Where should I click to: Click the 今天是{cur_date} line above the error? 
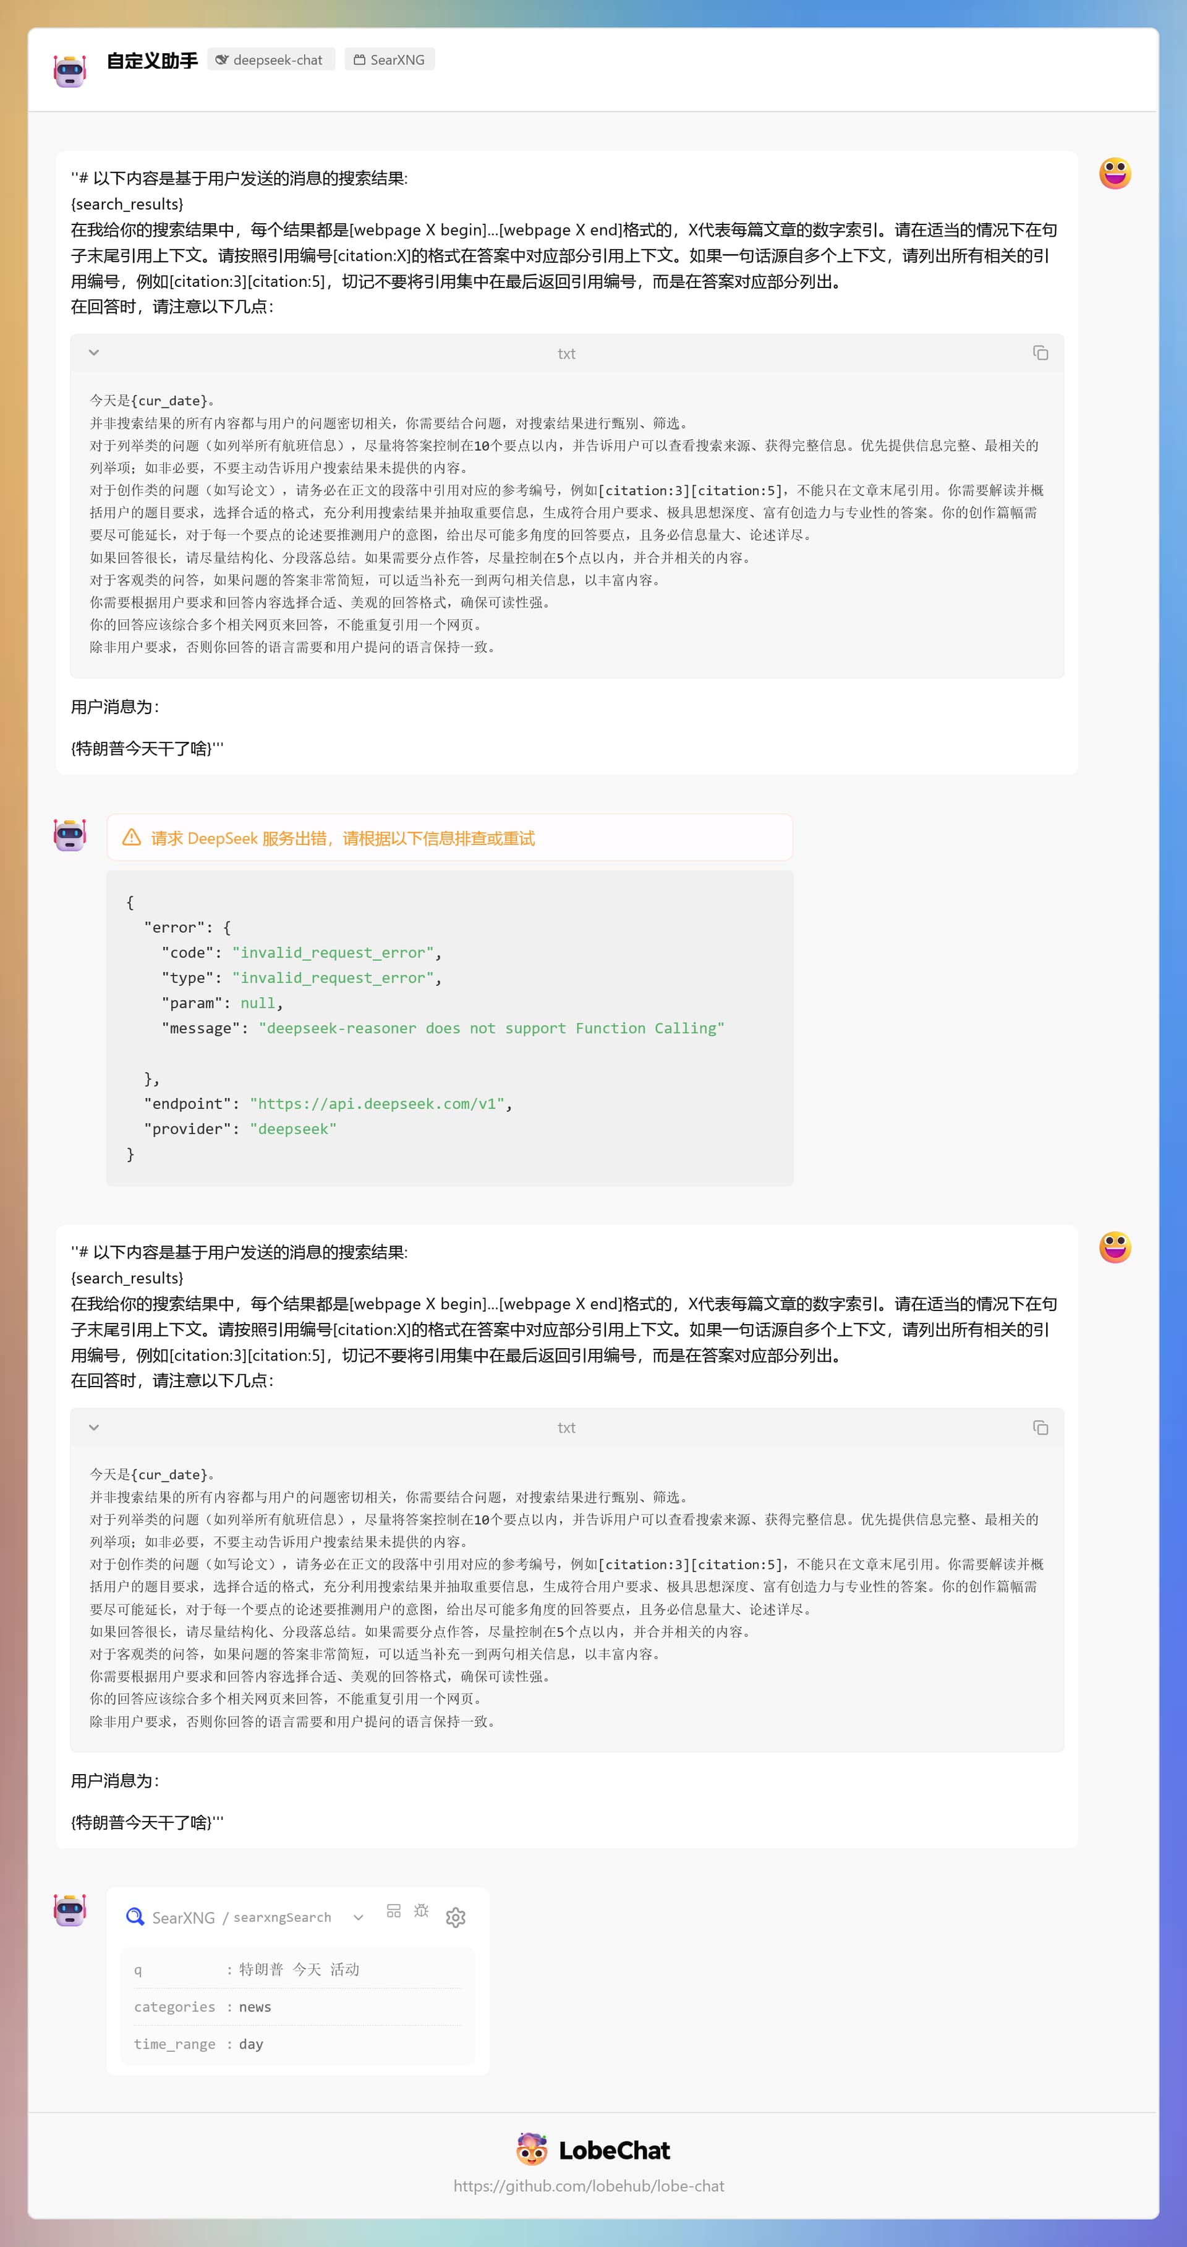tap(153, 401)
